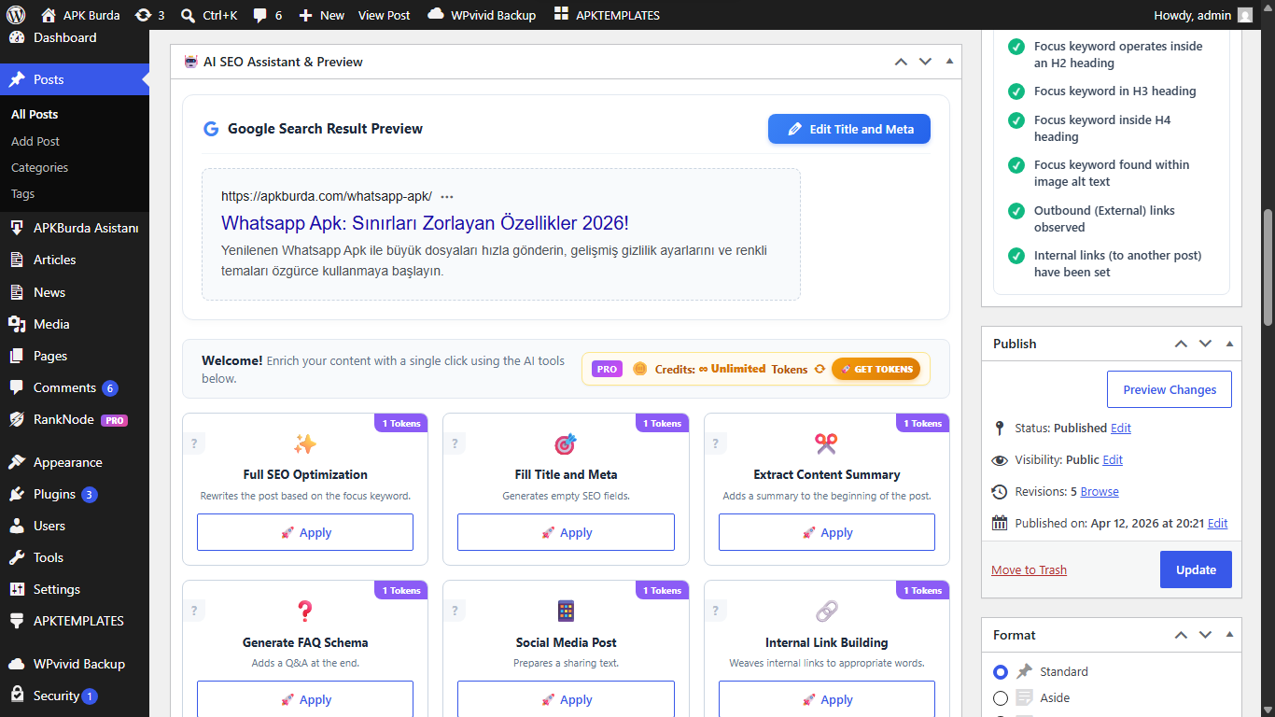Apply Fill Title and Meta

tap(566, 532)
